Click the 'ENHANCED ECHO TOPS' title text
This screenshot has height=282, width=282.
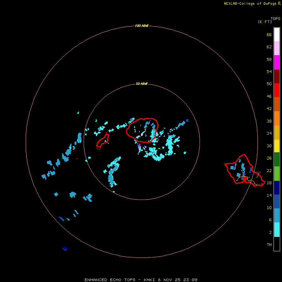110,280
